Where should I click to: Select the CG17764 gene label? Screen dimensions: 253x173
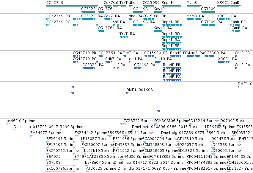(106, 9)
